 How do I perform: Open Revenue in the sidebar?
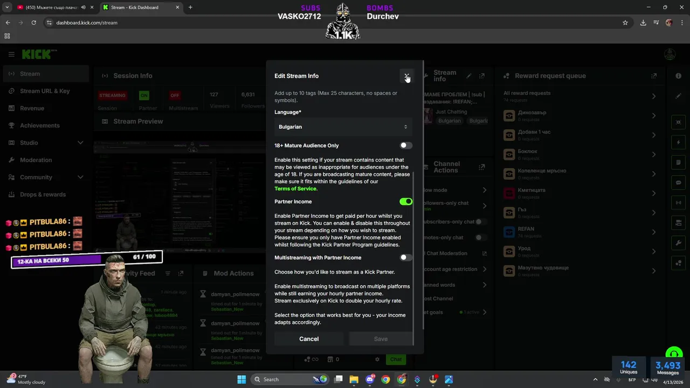(45, 108)
